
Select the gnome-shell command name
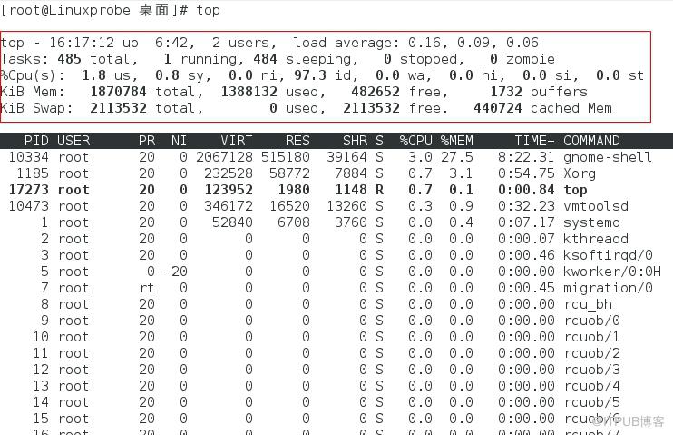(608, 157)
